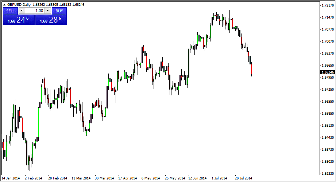The width and height of the screenshot is (336, 182).
Task: Click the last candlestick on the chart
Action: (x=252, y=68)
